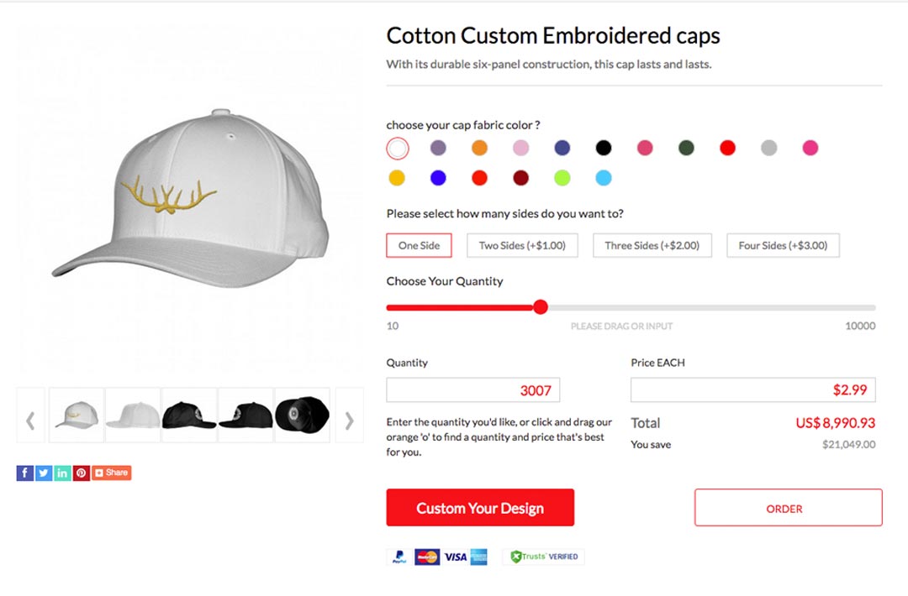Choose Two Sides (+$1.00) option

522,246
